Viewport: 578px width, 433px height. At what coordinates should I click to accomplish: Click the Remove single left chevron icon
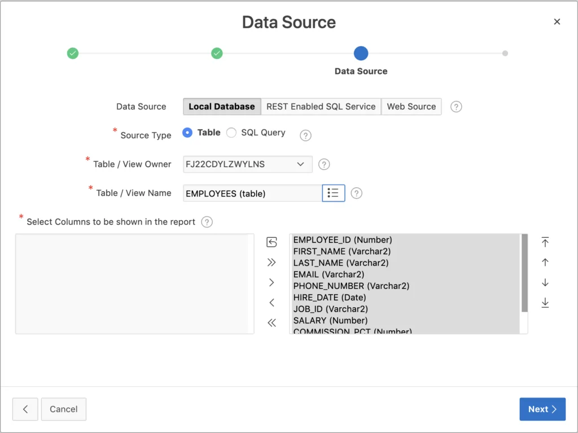(x=272, y=303)
